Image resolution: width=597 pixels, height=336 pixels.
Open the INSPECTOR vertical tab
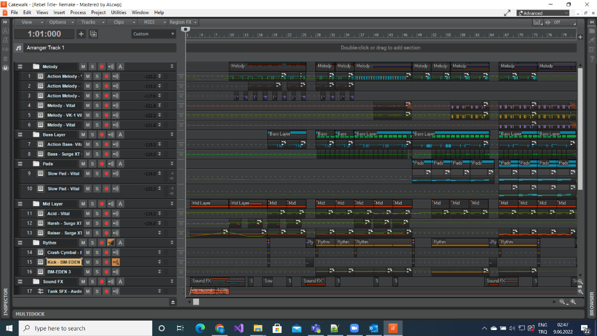click(x=5, y=302)
